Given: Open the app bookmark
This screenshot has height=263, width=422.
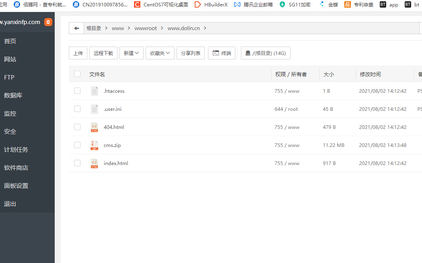Looking at the screenshot, I should click(389, 4).
